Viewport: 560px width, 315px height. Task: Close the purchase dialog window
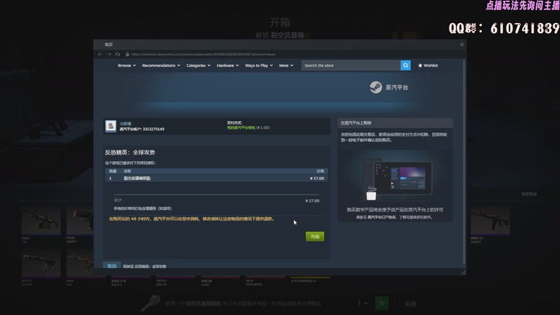462,45
